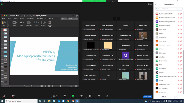Click the search magnifier in PowerPoint title bar

[x=74, y=16]
